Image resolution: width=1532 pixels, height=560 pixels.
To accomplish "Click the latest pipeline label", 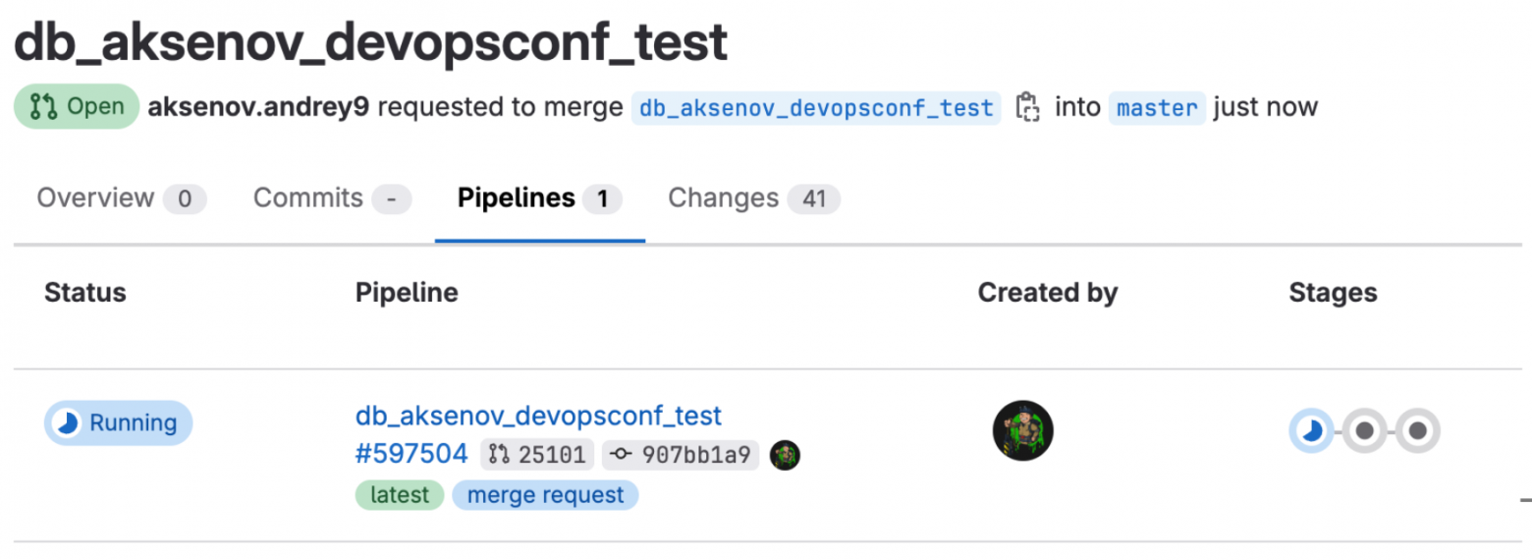I will [x=400, y=495].
